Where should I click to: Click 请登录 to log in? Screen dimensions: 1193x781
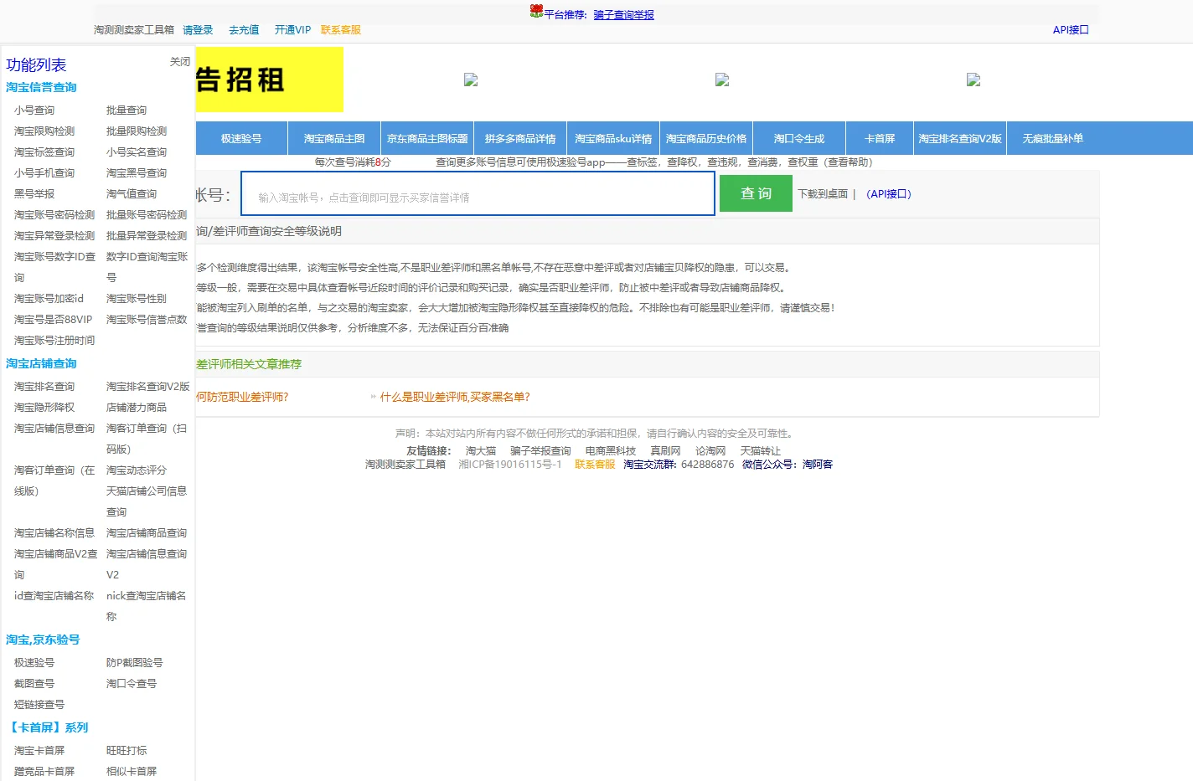[x=199, y=30]
